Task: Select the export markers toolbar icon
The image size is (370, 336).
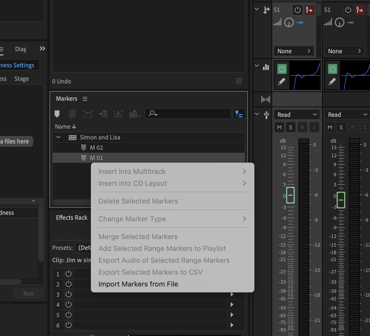Action: pos(134,113)
